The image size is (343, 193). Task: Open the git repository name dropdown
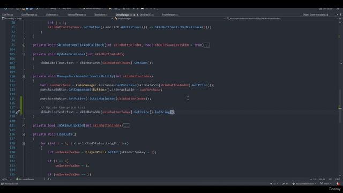304,184
